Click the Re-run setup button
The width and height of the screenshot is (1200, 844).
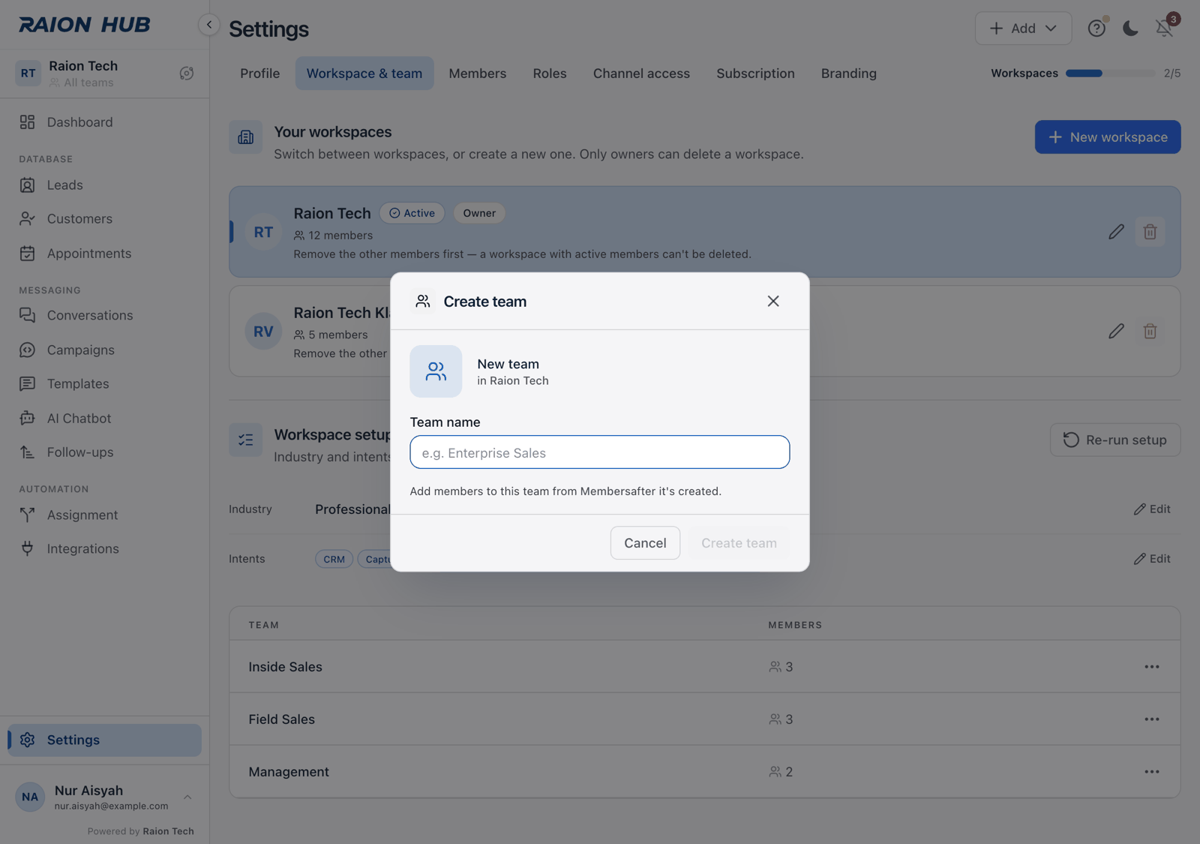tap(1115, 440)
